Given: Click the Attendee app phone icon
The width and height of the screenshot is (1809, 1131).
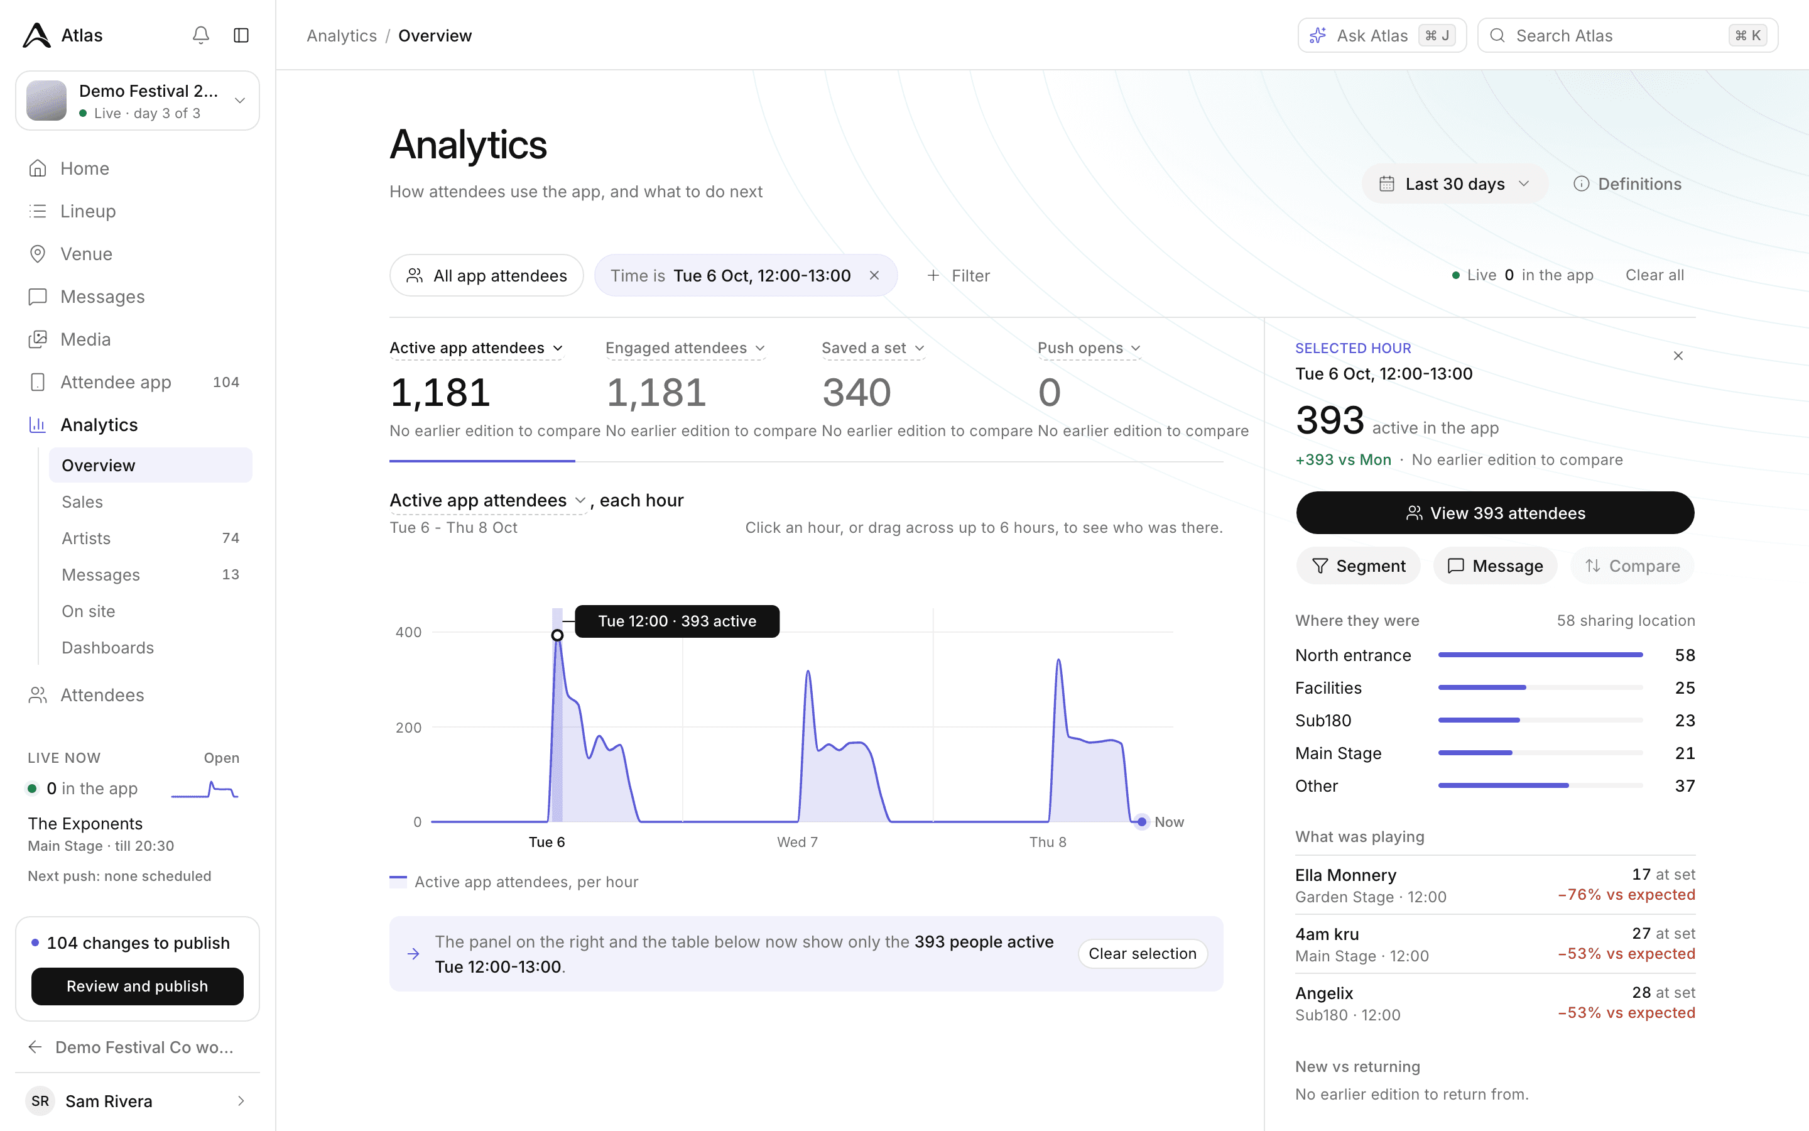Looking at the screenshot, I should (38, 381).
